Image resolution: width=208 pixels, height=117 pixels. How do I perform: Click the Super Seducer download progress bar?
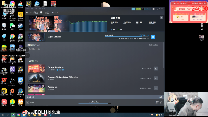point(127,37)
